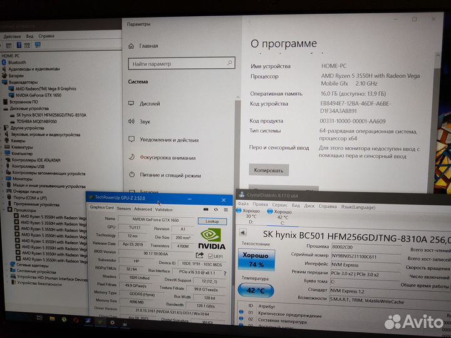Click red Opera icon on taskbar
Image resolution: width=451 pixels, height=338 pixels.
76,320
